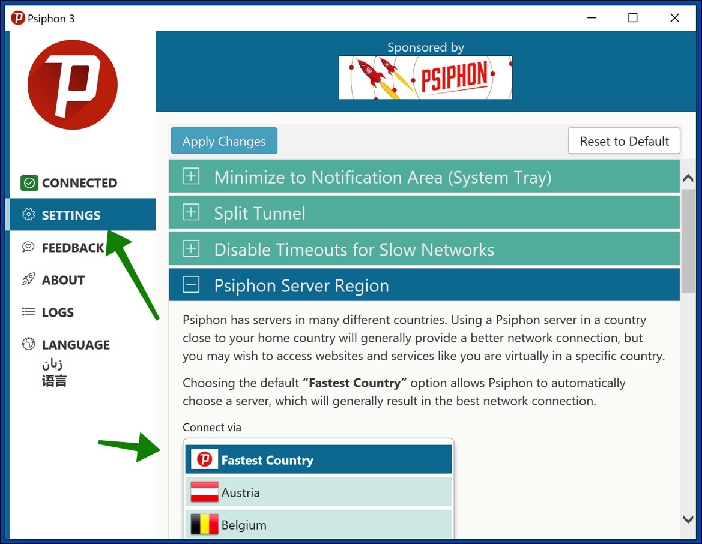The width and height of the screenshot is (702, 544).
Task: Select Austria as server region
Action: 318,492
